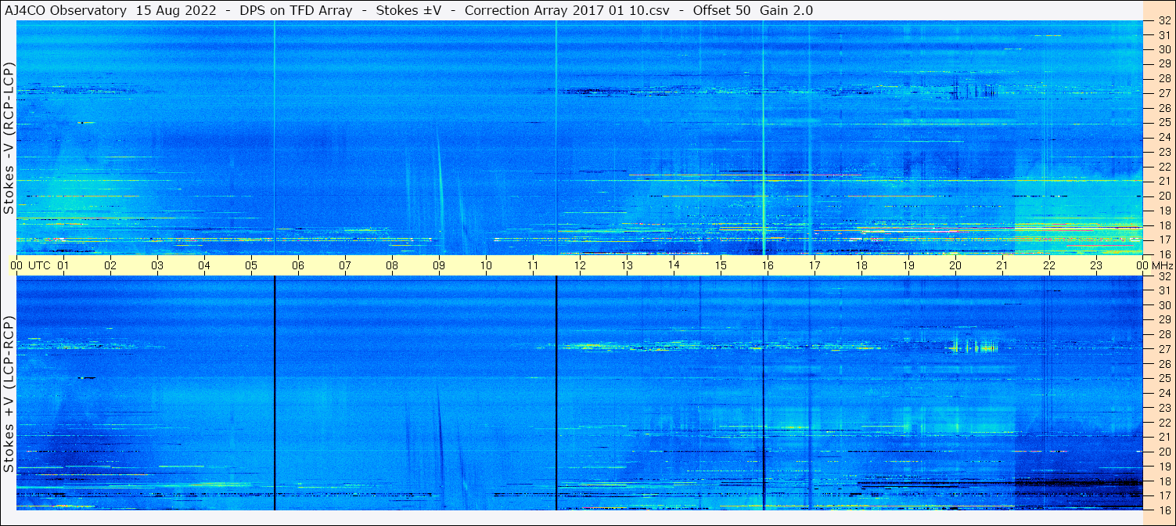Image resolution: width=1176 pixels, height=526 pixels.
Task: Select the 19 hour tick on UTC time axis
Action: point(908,265)
